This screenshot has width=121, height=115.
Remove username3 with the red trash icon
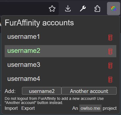pos(110,66)
